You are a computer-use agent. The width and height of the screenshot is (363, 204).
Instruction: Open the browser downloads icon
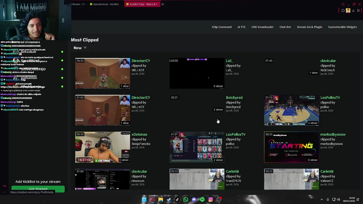[353, 11]
